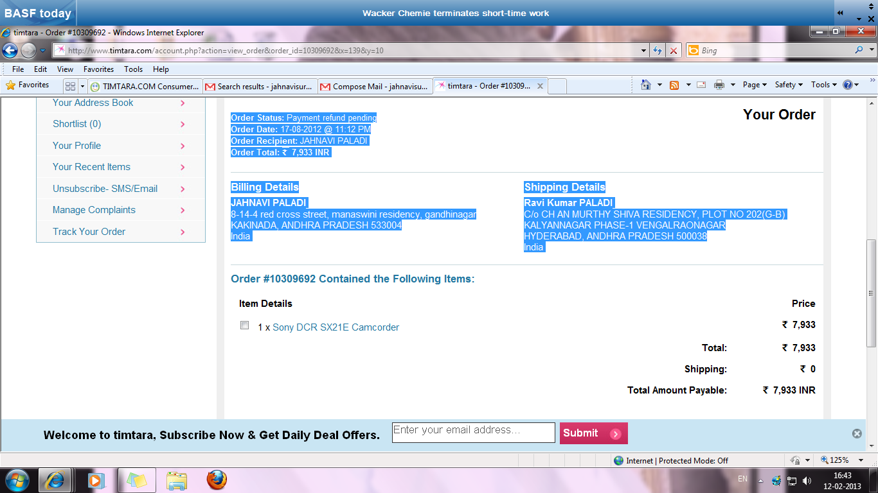Image resolution: width=878 pixels, height=493 pixels.
Task: Open the File menu
Action: (x=18, y=69)
